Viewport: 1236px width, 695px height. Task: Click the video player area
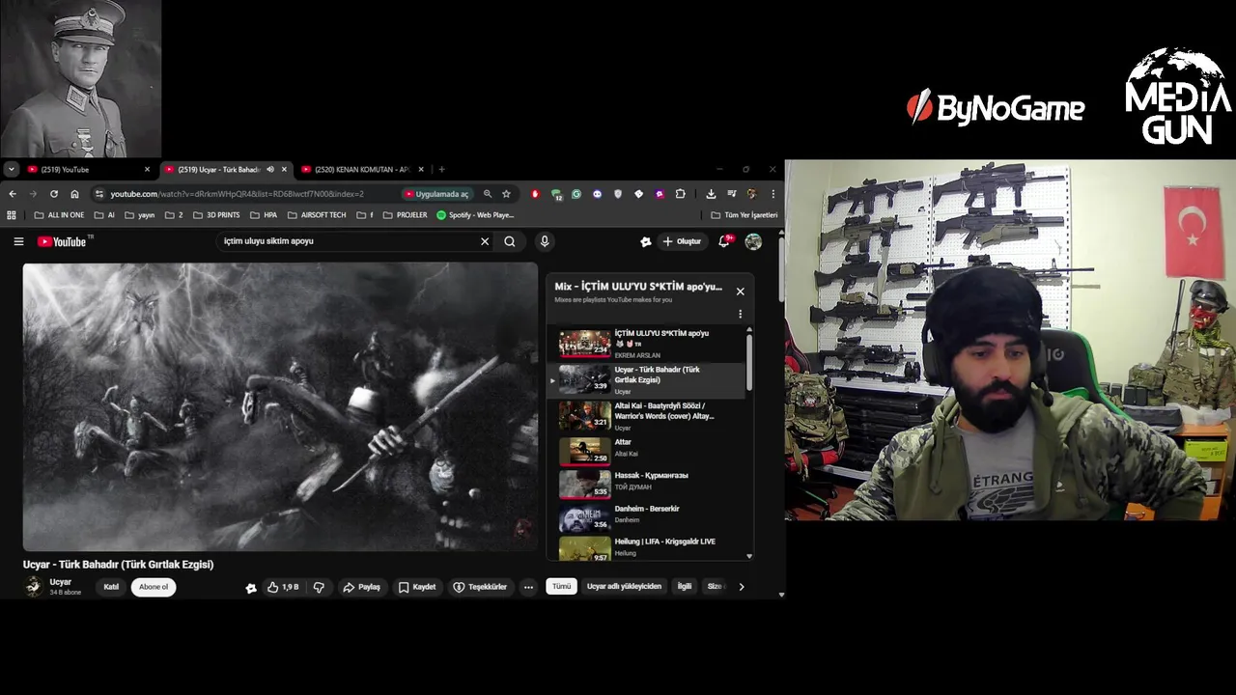pos(280,406)
